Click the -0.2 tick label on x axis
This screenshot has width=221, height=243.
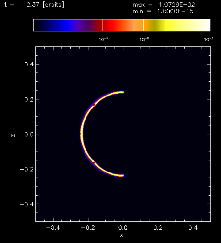click(x=88, y=228)
